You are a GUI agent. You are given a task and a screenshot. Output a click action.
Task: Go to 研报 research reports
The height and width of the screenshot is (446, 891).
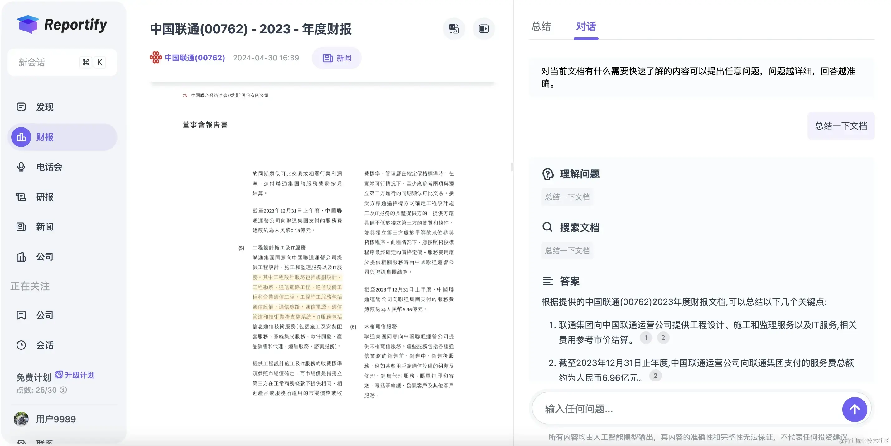pos(44,197)
